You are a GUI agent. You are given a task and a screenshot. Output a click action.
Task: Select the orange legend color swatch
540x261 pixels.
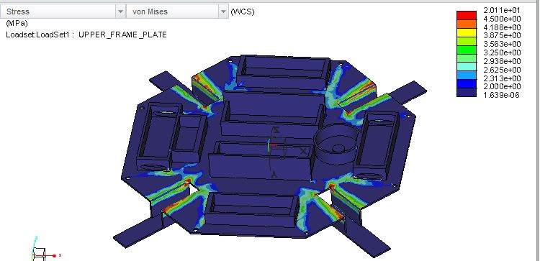click(x=467, y=24)
